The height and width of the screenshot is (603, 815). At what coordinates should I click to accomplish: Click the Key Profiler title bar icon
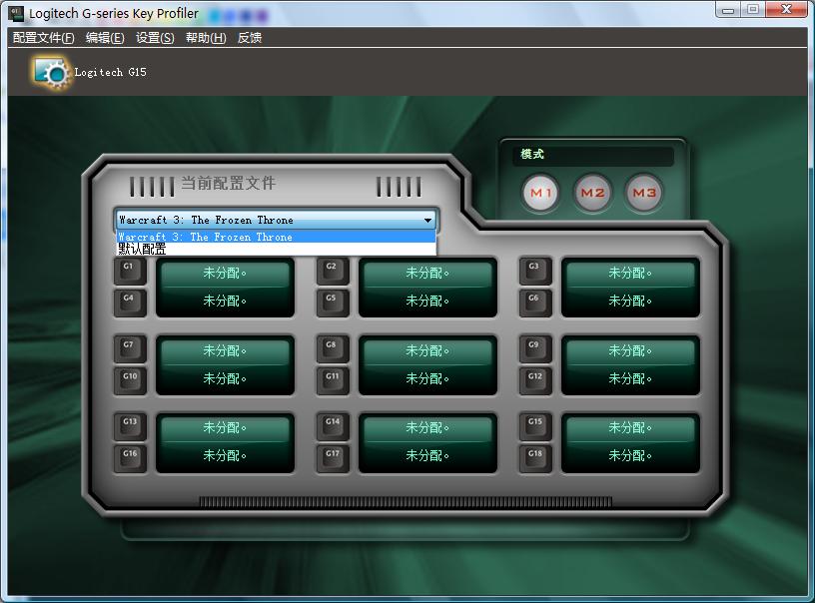17,14
